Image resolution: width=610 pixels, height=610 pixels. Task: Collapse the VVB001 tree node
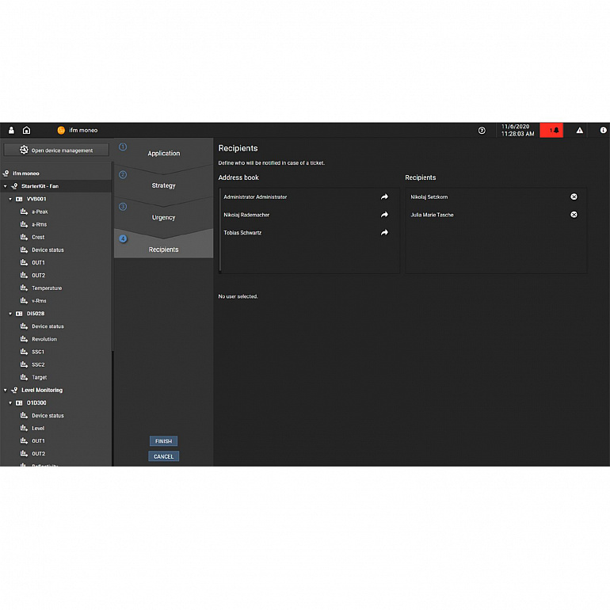pyautogui.click(x=10, y=199)
